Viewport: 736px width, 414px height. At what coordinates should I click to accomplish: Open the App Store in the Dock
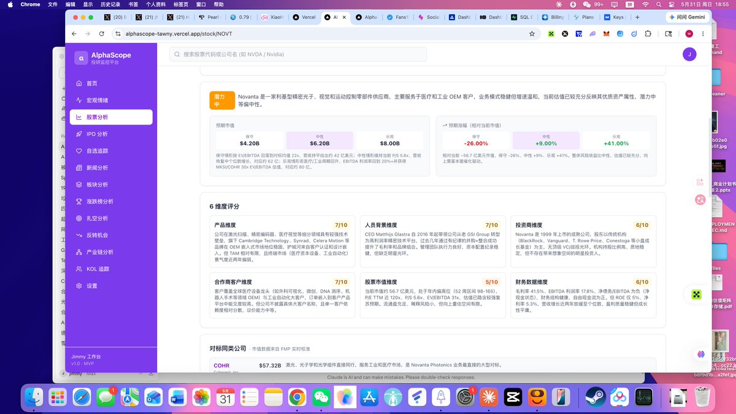pos(370,397)
